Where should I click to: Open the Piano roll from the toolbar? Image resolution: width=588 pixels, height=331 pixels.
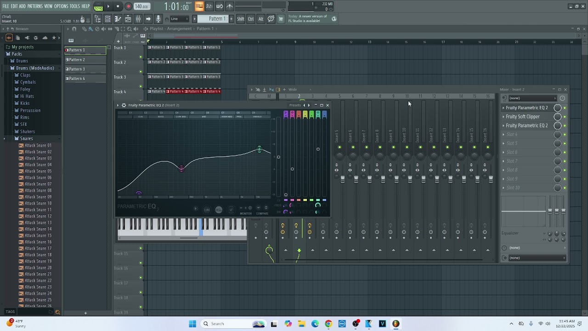118,19
